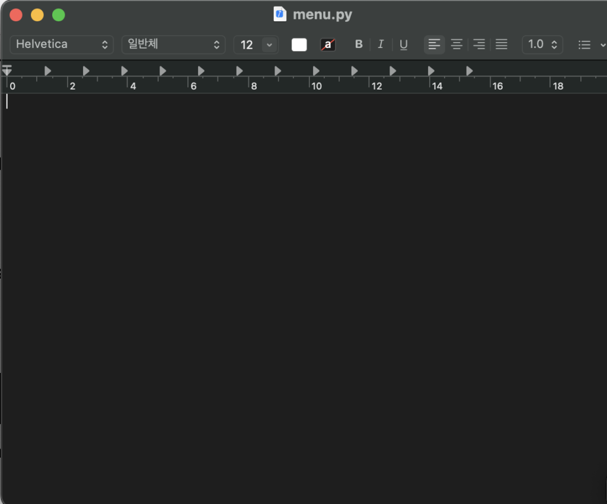Open the line spacing 1.0 control
607x504 pixels.
pyautogui.click(x=542, y=44)
